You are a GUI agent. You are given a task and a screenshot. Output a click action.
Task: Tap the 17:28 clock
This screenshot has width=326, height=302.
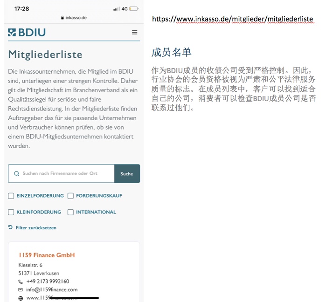tap(21, 9)
